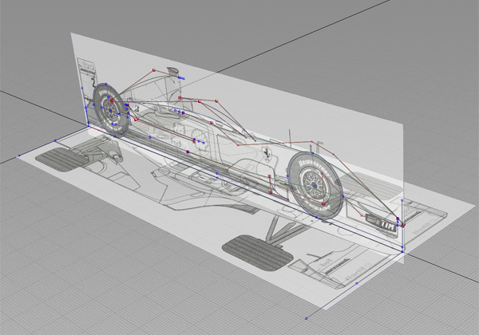479x335 pixels.
Task: Select the bottommost blue control point on the grid
Action: (307, 318)
